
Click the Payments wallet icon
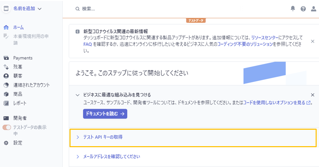[6, 58]
